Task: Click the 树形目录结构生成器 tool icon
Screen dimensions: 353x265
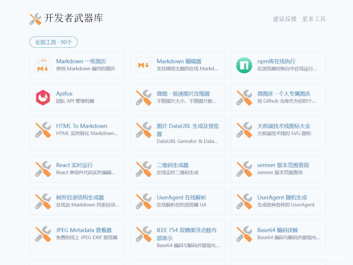Action: [x=43, y=202]
